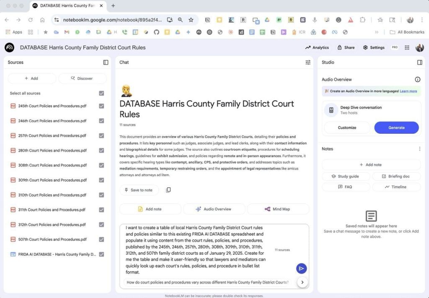Expand hidden bookmarks bar overflow chevron
The width and height of the screenshot is (429, 298).
377,32
